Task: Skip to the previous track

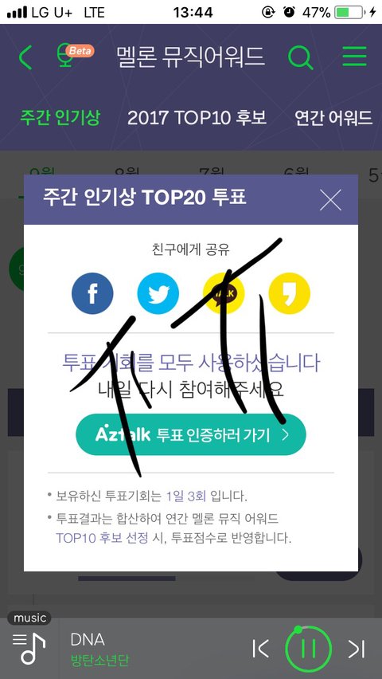Action: (x=260, y=649)
